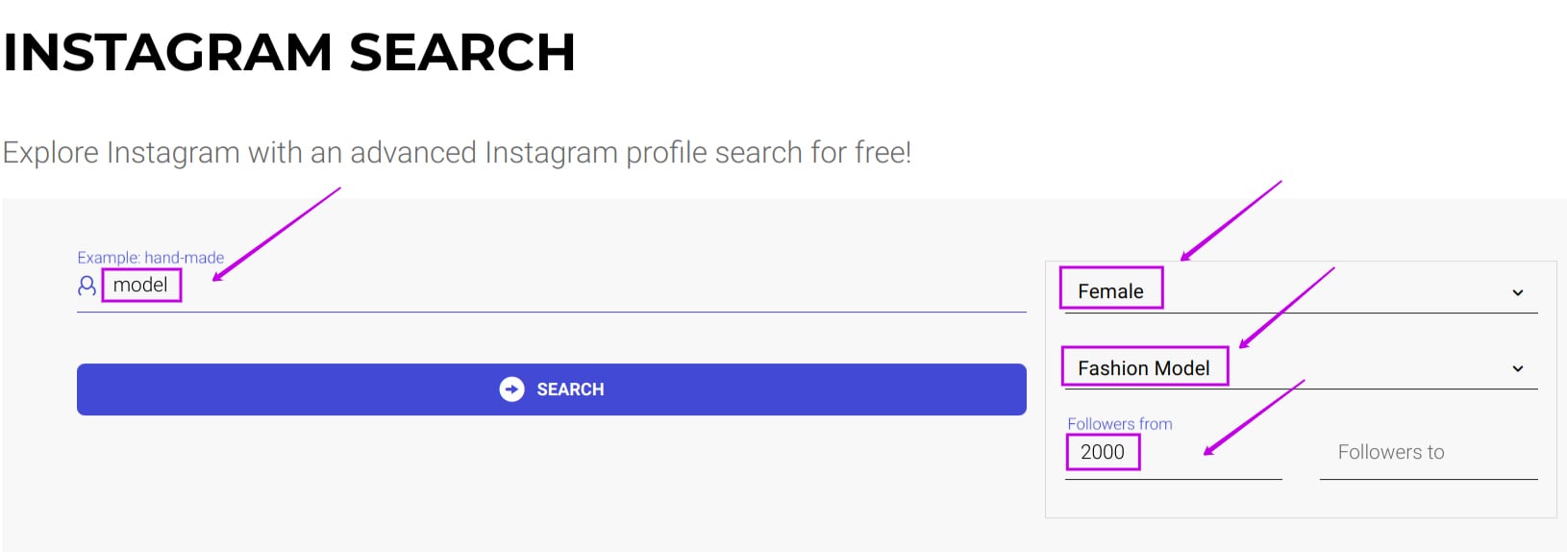Click the Explore Instagram subtitle text

pyautogui.click(x=457, y=152)
